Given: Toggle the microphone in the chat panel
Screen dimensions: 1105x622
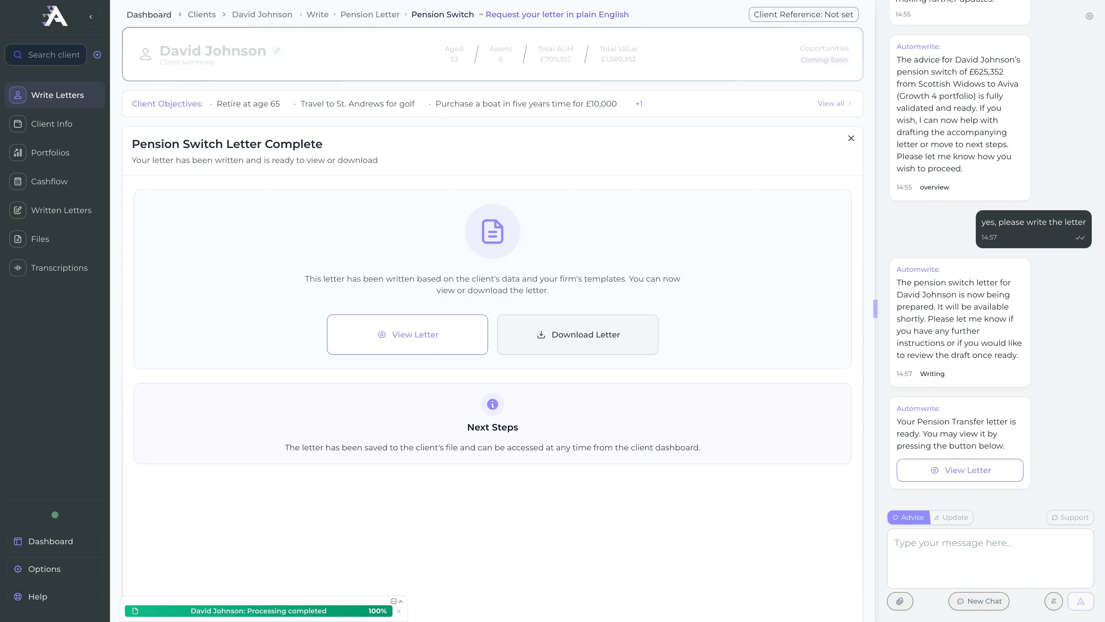Looking at the screenshot, I should click(x=1054, y=601).
